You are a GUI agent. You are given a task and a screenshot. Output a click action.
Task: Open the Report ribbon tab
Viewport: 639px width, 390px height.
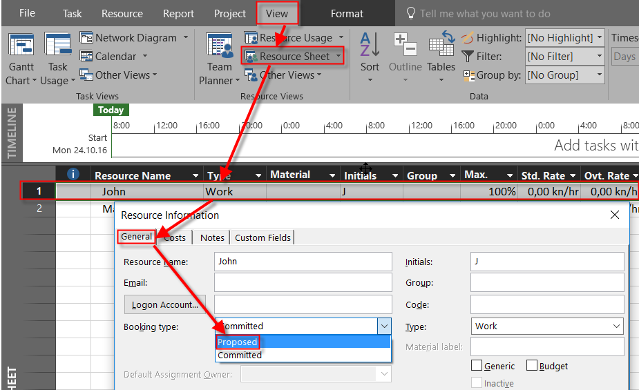tap(178, 14)
